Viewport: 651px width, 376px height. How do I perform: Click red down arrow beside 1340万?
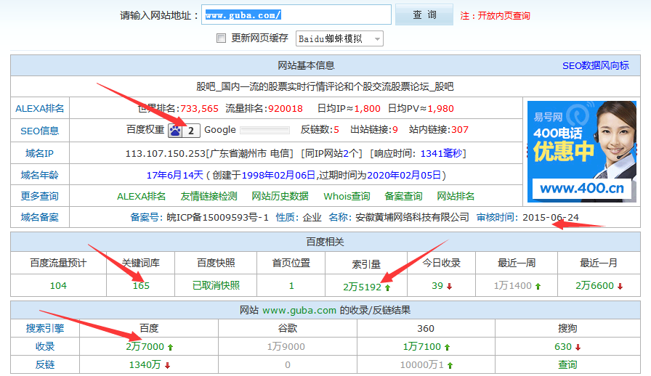(x=167, y=366)
